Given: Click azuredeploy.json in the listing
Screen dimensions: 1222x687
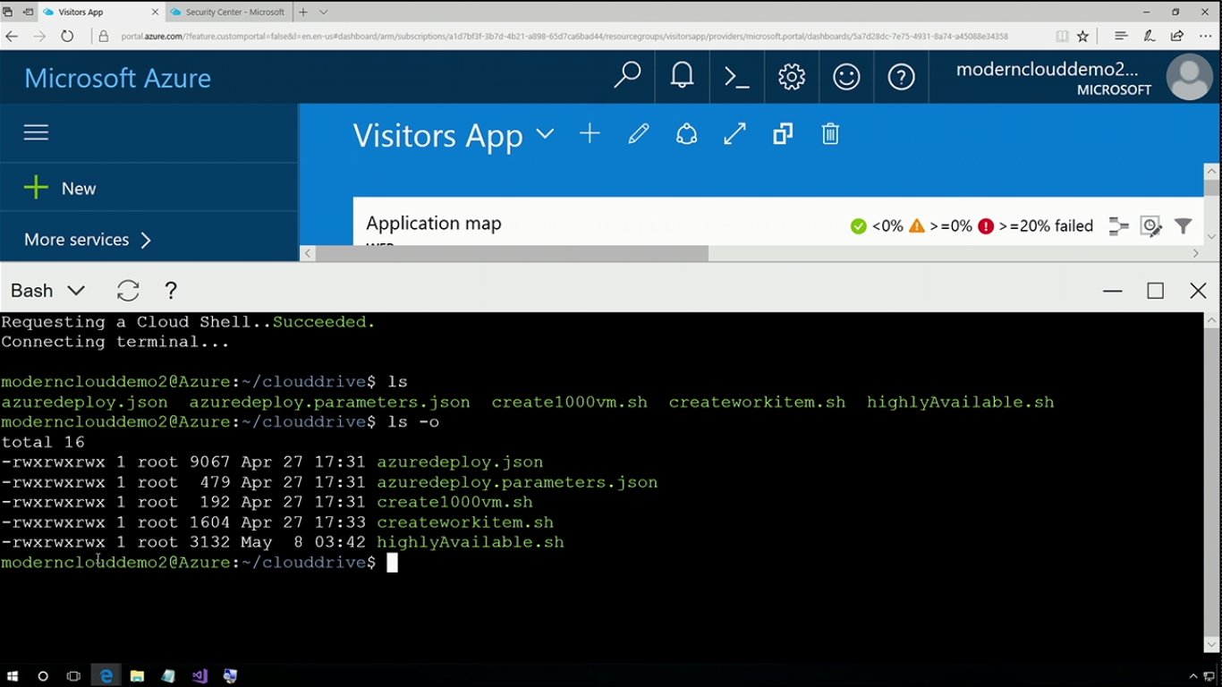Looking at the screenshot, I should [x=460, y=462].
